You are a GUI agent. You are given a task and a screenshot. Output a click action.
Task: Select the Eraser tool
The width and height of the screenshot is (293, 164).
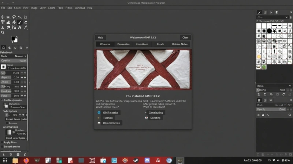[x=25, y=22]
